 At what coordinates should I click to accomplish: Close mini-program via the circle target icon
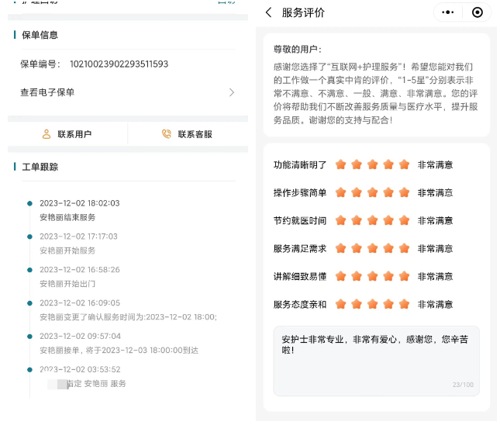click(x=478, y=12)
